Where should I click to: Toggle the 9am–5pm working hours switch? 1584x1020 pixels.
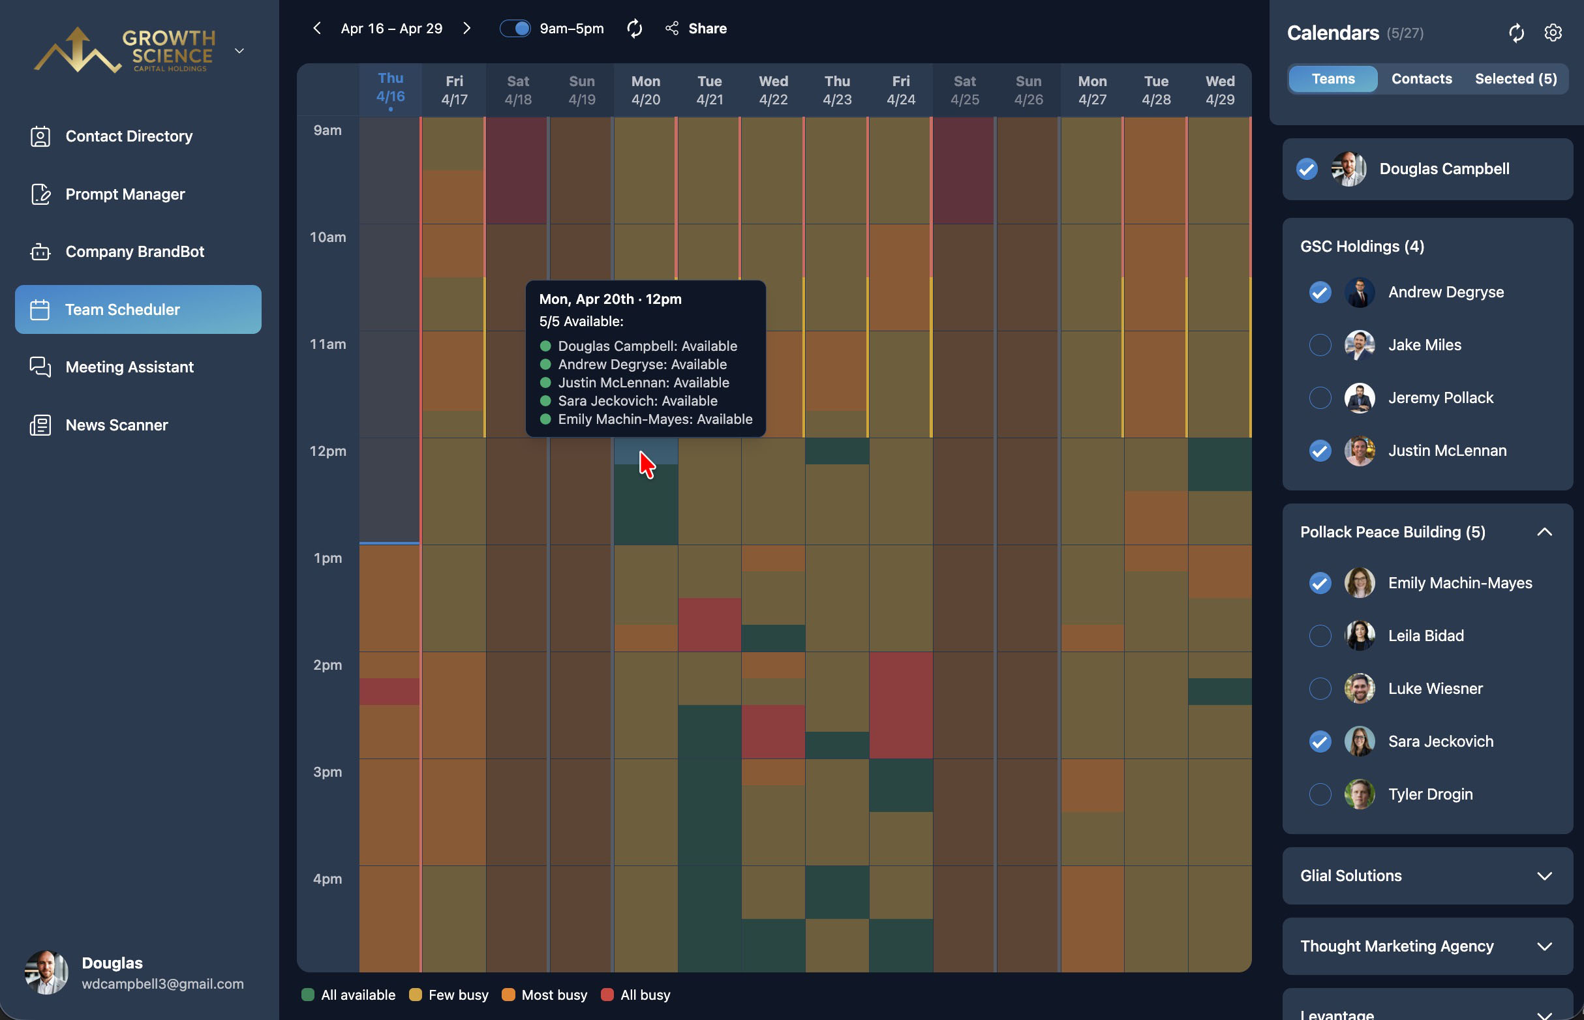pyautogui.click(x=515, y=29)
